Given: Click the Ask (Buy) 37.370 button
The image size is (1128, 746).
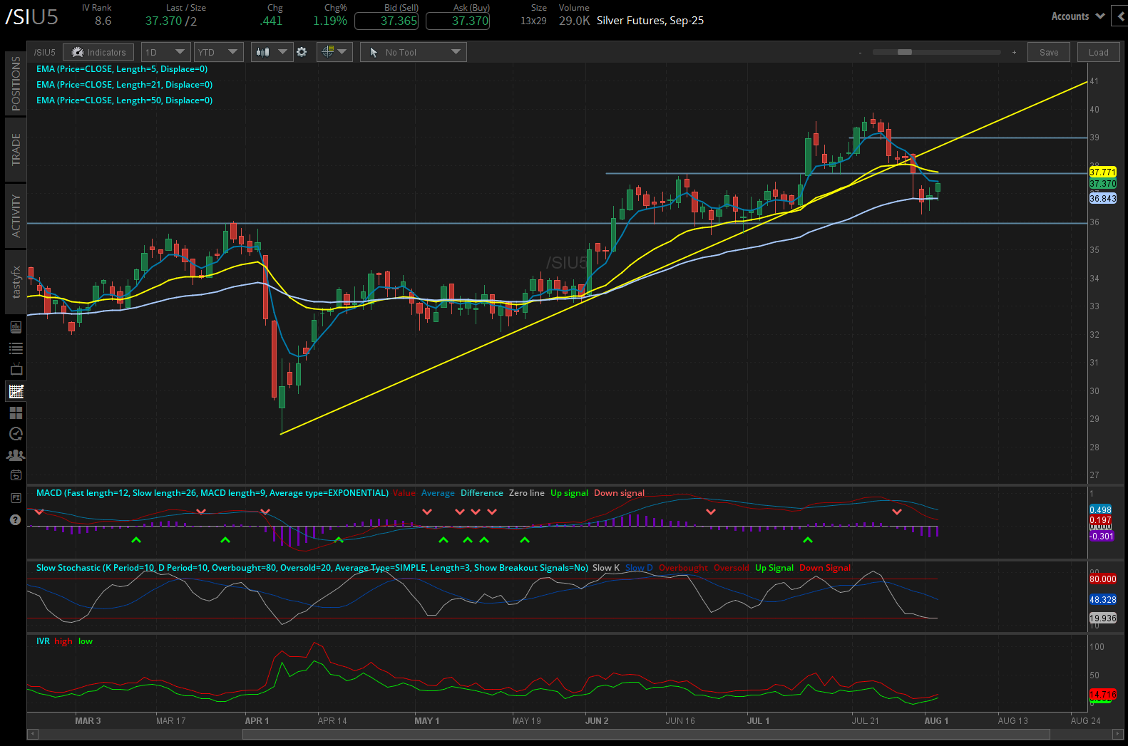Looking at the screenshot, I should pos(458,21).
